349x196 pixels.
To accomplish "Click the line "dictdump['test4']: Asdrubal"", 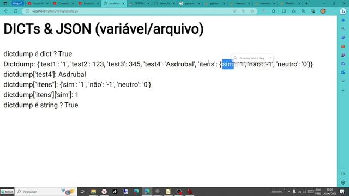I will tap(45, 74).
